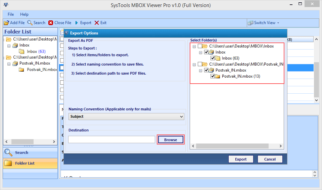Select Inbox (63) in the Folder List
Viewport: 322px width, 190px height.
point(36,52)
